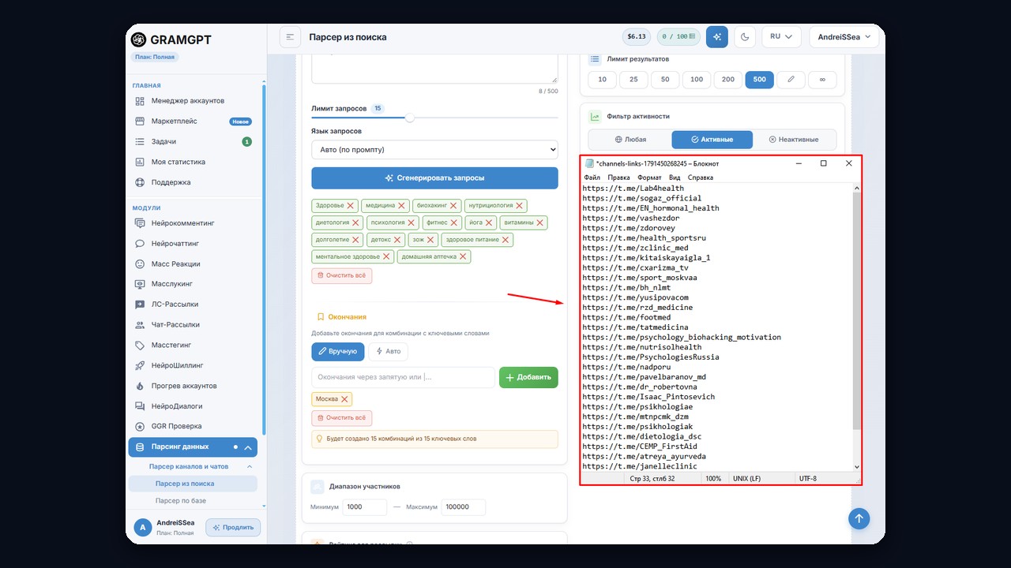Open the RU language selector

point(781,37)
